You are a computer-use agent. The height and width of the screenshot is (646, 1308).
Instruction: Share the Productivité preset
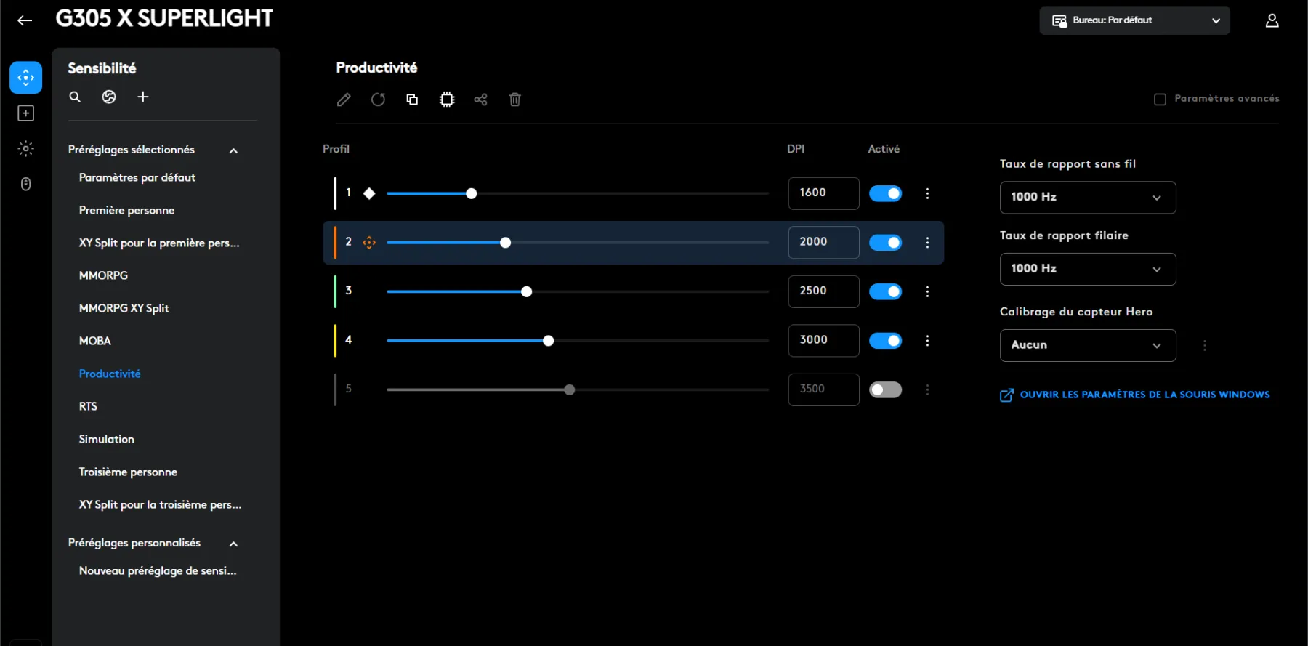tap(480, 100)
